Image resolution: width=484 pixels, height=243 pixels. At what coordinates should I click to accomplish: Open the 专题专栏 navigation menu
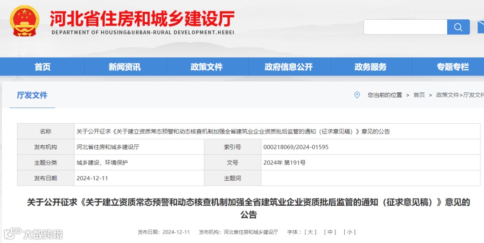[453, 67]
